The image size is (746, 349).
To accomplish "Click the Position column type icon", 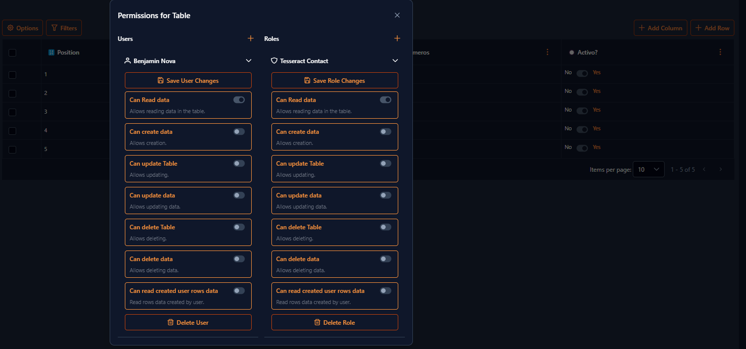I will click(51, 53).
